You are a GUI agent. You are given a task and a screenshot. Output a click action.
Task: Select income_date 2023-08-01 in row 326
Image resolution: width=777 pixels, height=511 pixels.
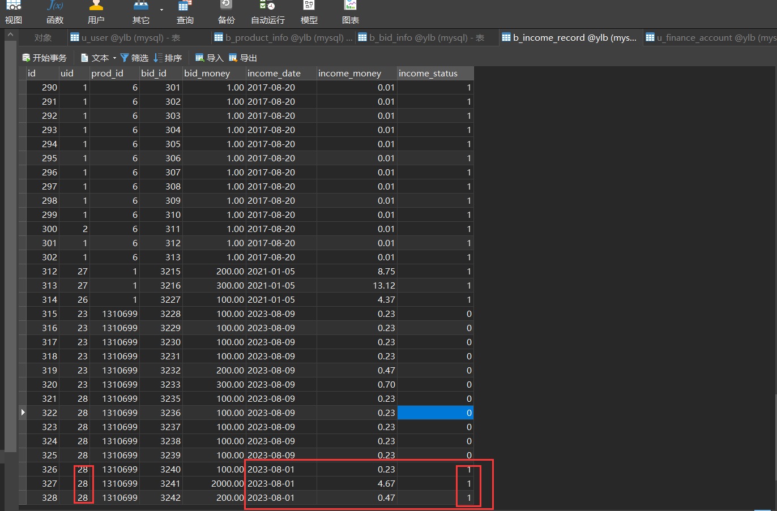click(281, 469)
